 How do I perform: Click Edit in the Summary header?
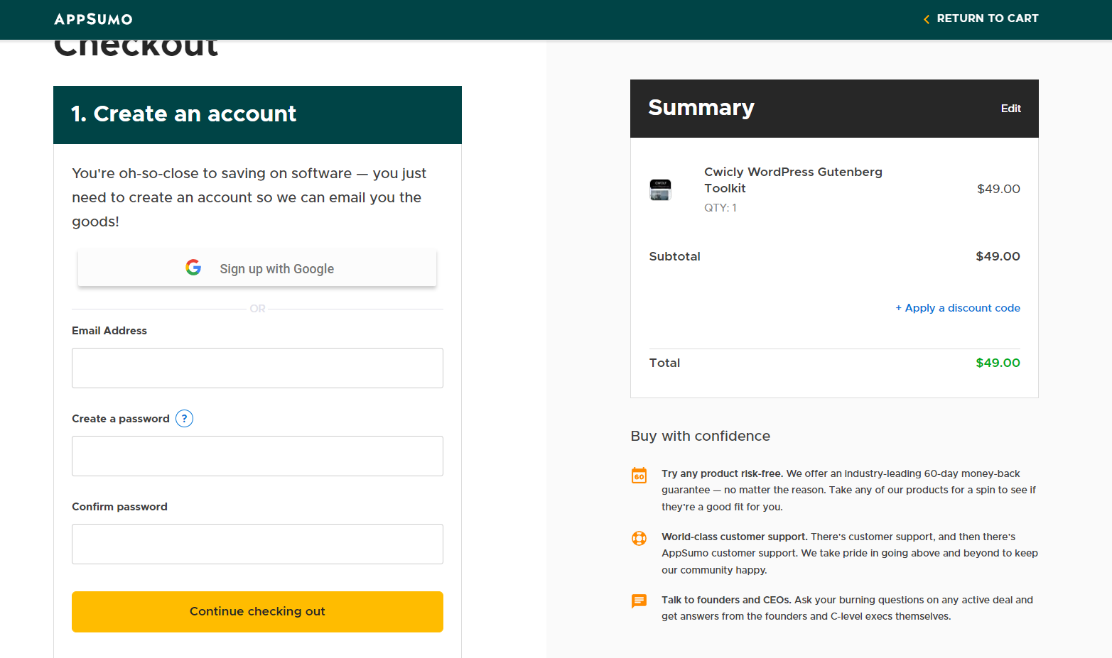(x=1010, y=109)
